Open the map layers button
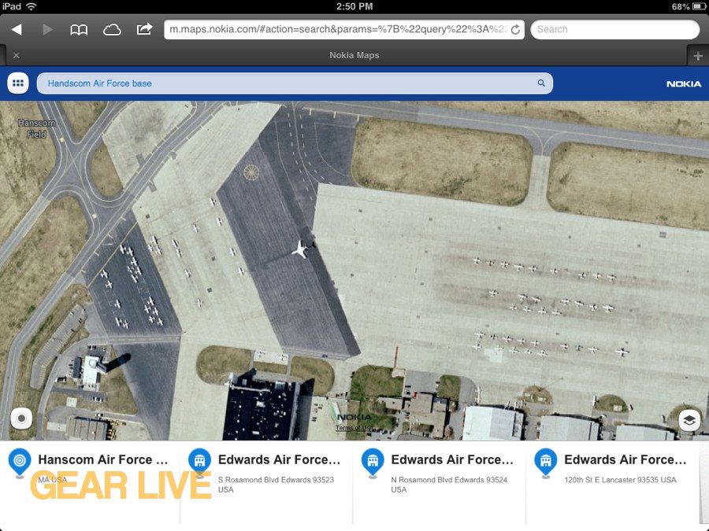The height and width of the screenshot is (531, 709). point(689,420)
